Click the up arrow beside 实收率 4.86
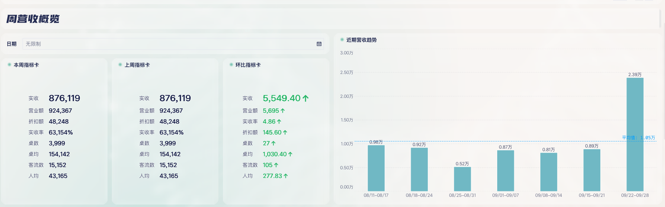 (x=279, y=121)
